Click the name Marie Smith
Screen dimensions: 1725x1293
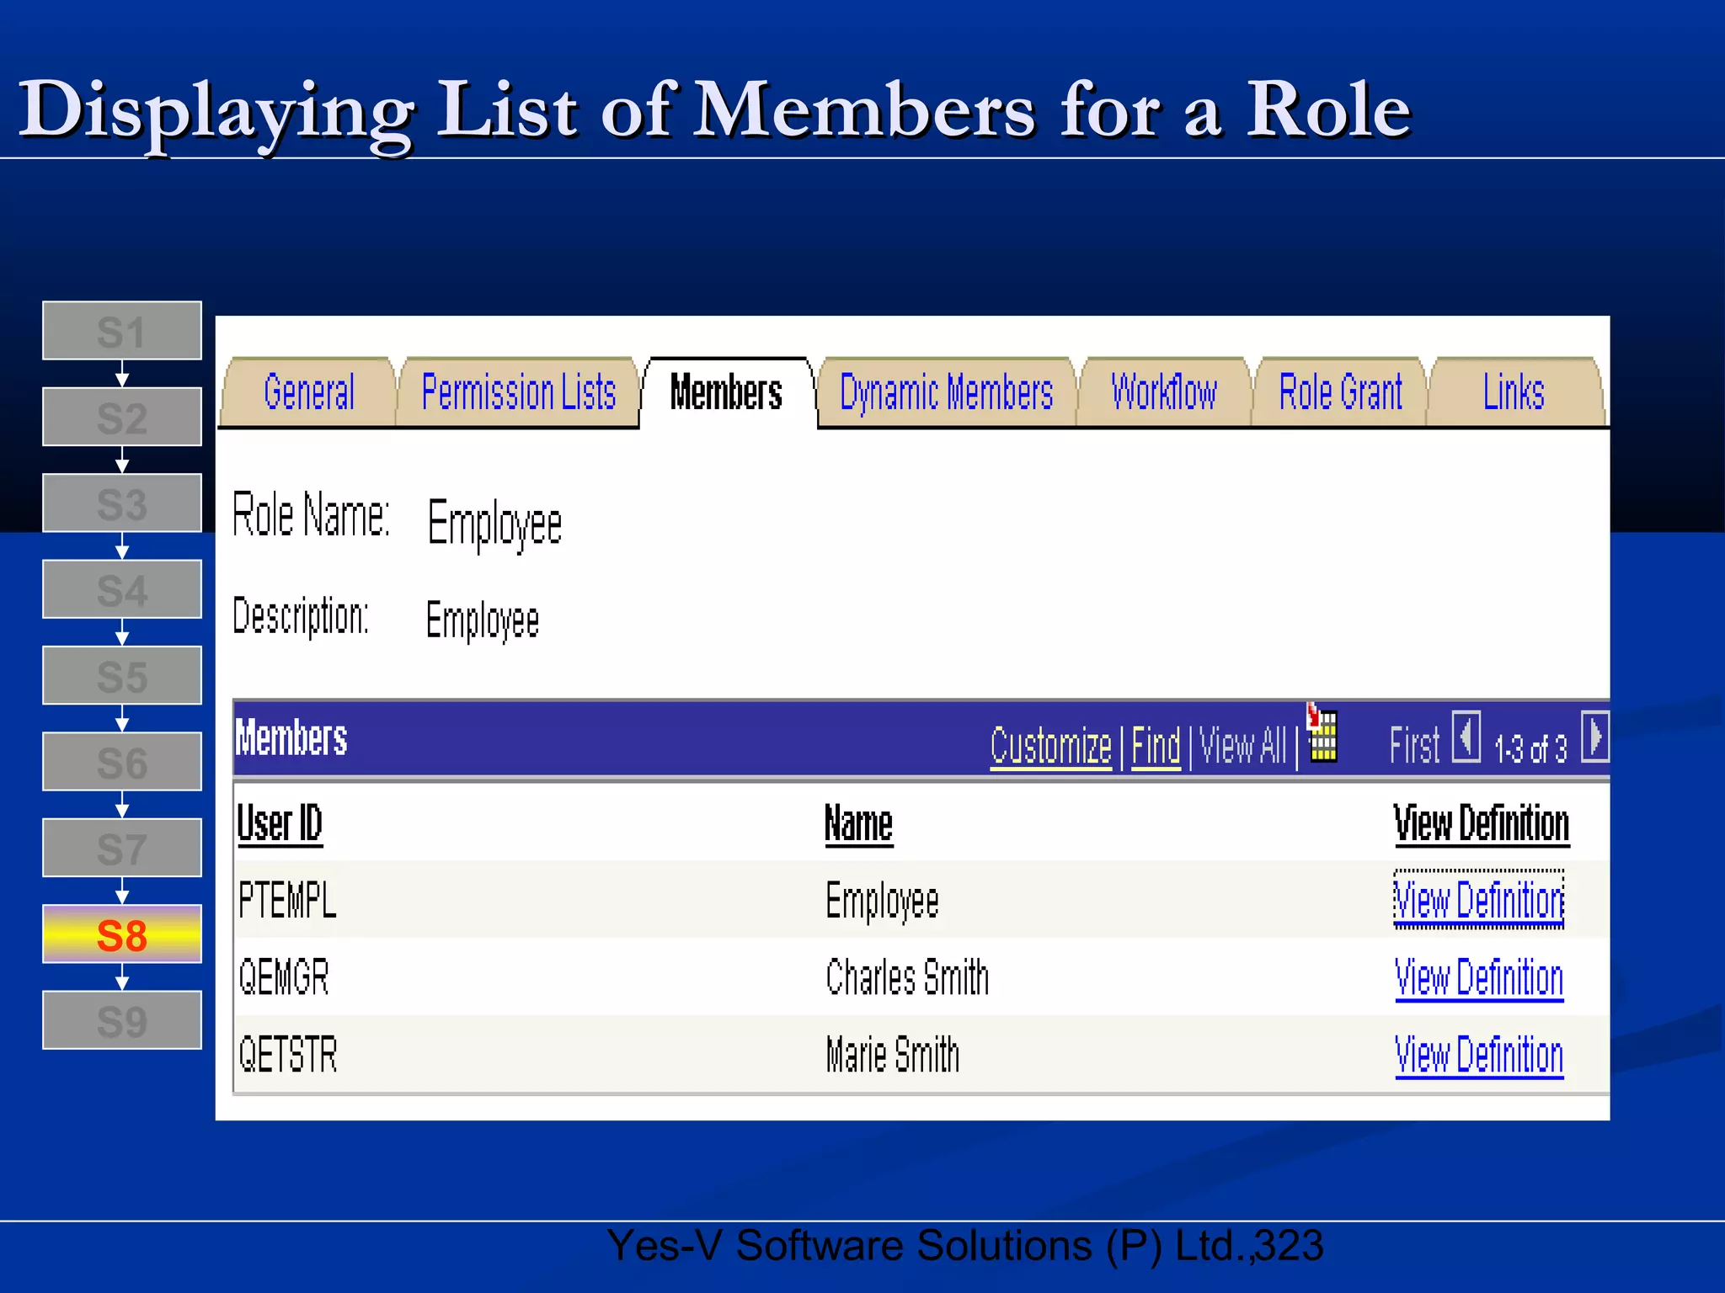893,1055
